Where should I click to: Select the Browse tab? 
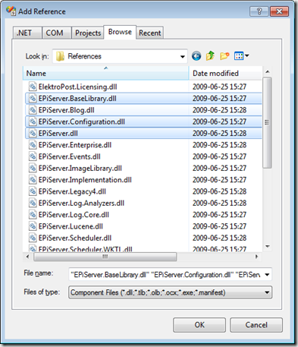point(120,32)
